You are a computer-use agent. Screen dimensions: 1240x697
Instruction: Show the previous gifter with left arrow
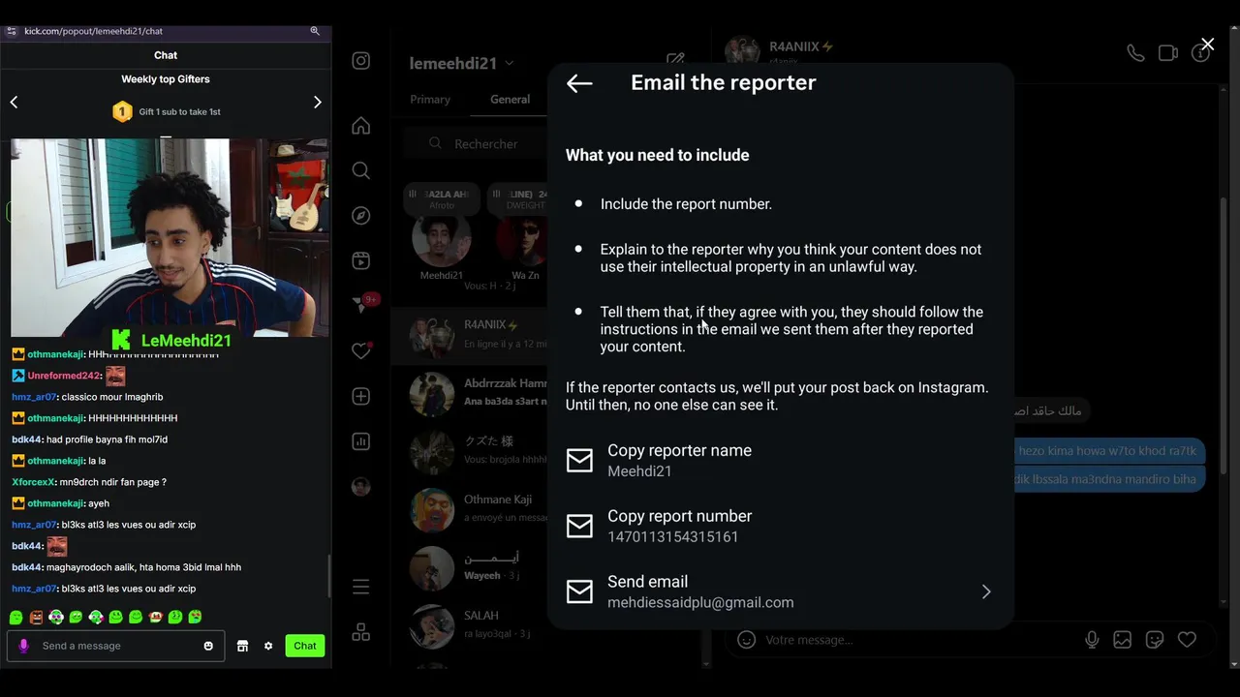pos(14,102)
